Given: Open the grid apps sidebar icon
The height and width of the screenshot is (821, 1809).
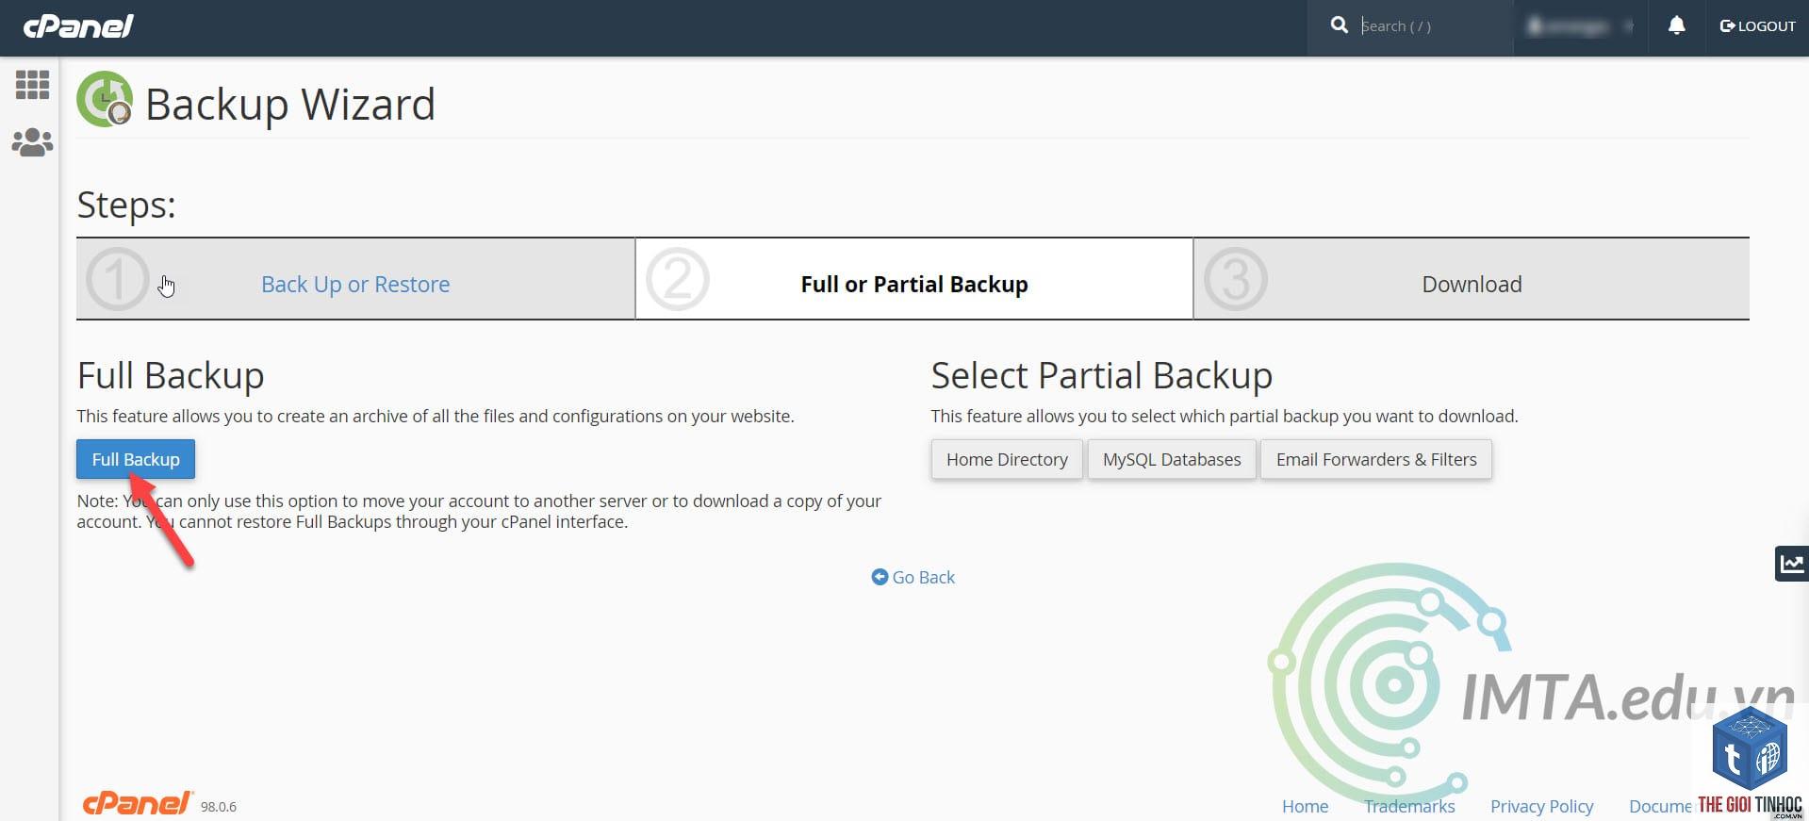Looking at the screenshot, I should [32, 85].
